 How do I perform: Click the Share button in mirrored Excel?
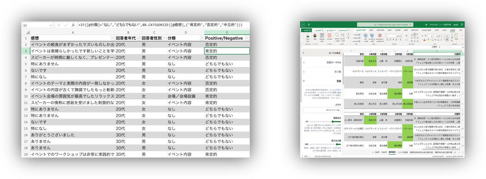click(x=306, y=30)
